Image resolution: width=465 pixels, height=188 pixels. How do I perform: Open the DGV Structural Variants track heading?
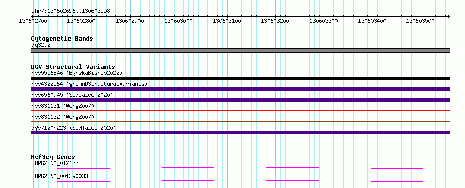(x=73, y=67)
